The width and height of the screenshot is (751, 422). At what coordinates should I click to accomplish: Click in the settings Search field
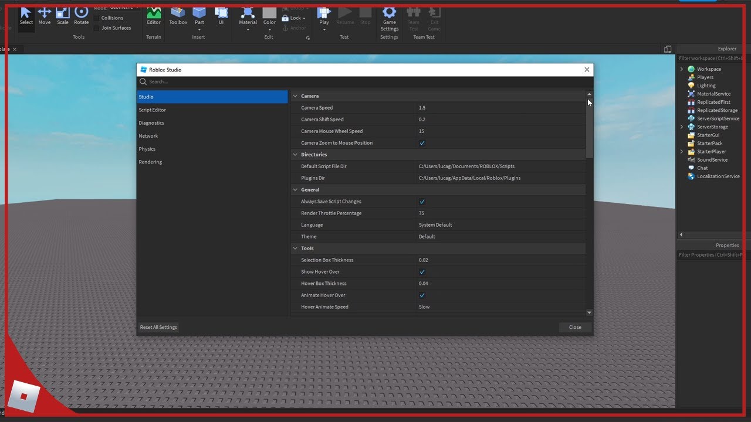(365, 82)
